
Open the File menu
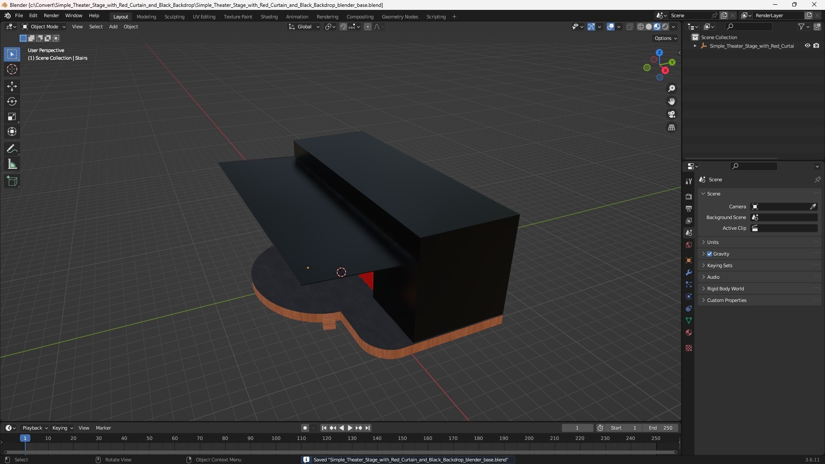click(19, 15)
